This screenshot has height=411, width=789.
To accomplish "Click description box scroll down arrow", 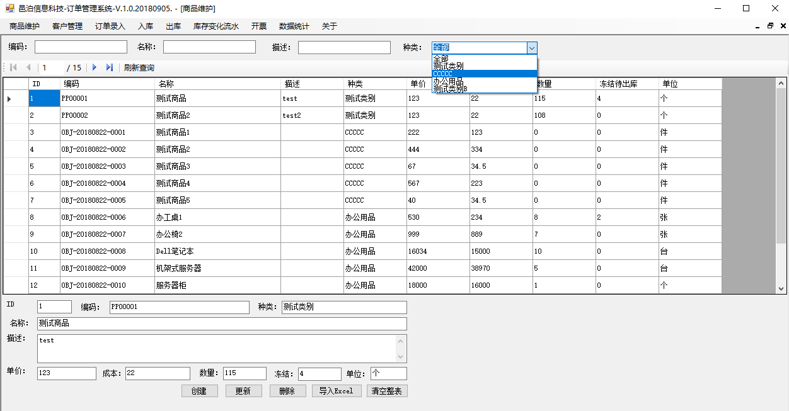I will (401, 357).
